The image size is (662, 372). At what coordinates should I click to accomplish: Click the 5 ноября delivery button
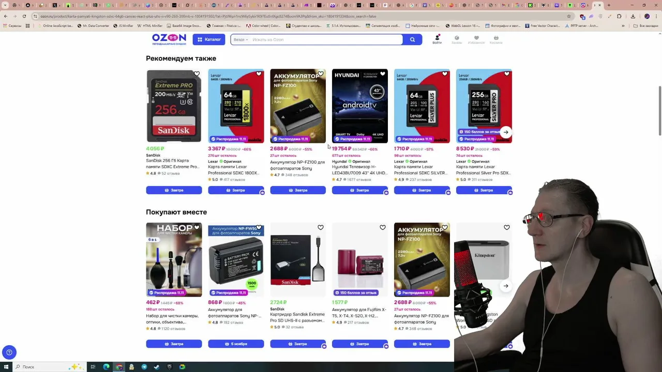pyautogui.click(x=236, y=344)
